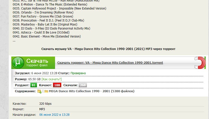209x119 pixels.
Task: Open the [Как скачать?] help link
Action: 51,79
